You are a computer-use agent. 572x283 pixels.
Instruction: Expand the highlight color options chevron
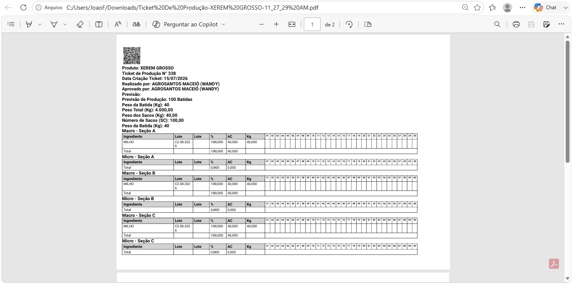coord(40,24)
